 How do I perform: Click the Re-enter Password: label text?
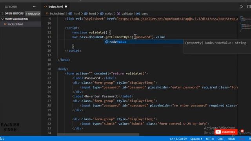coord(102,96)
